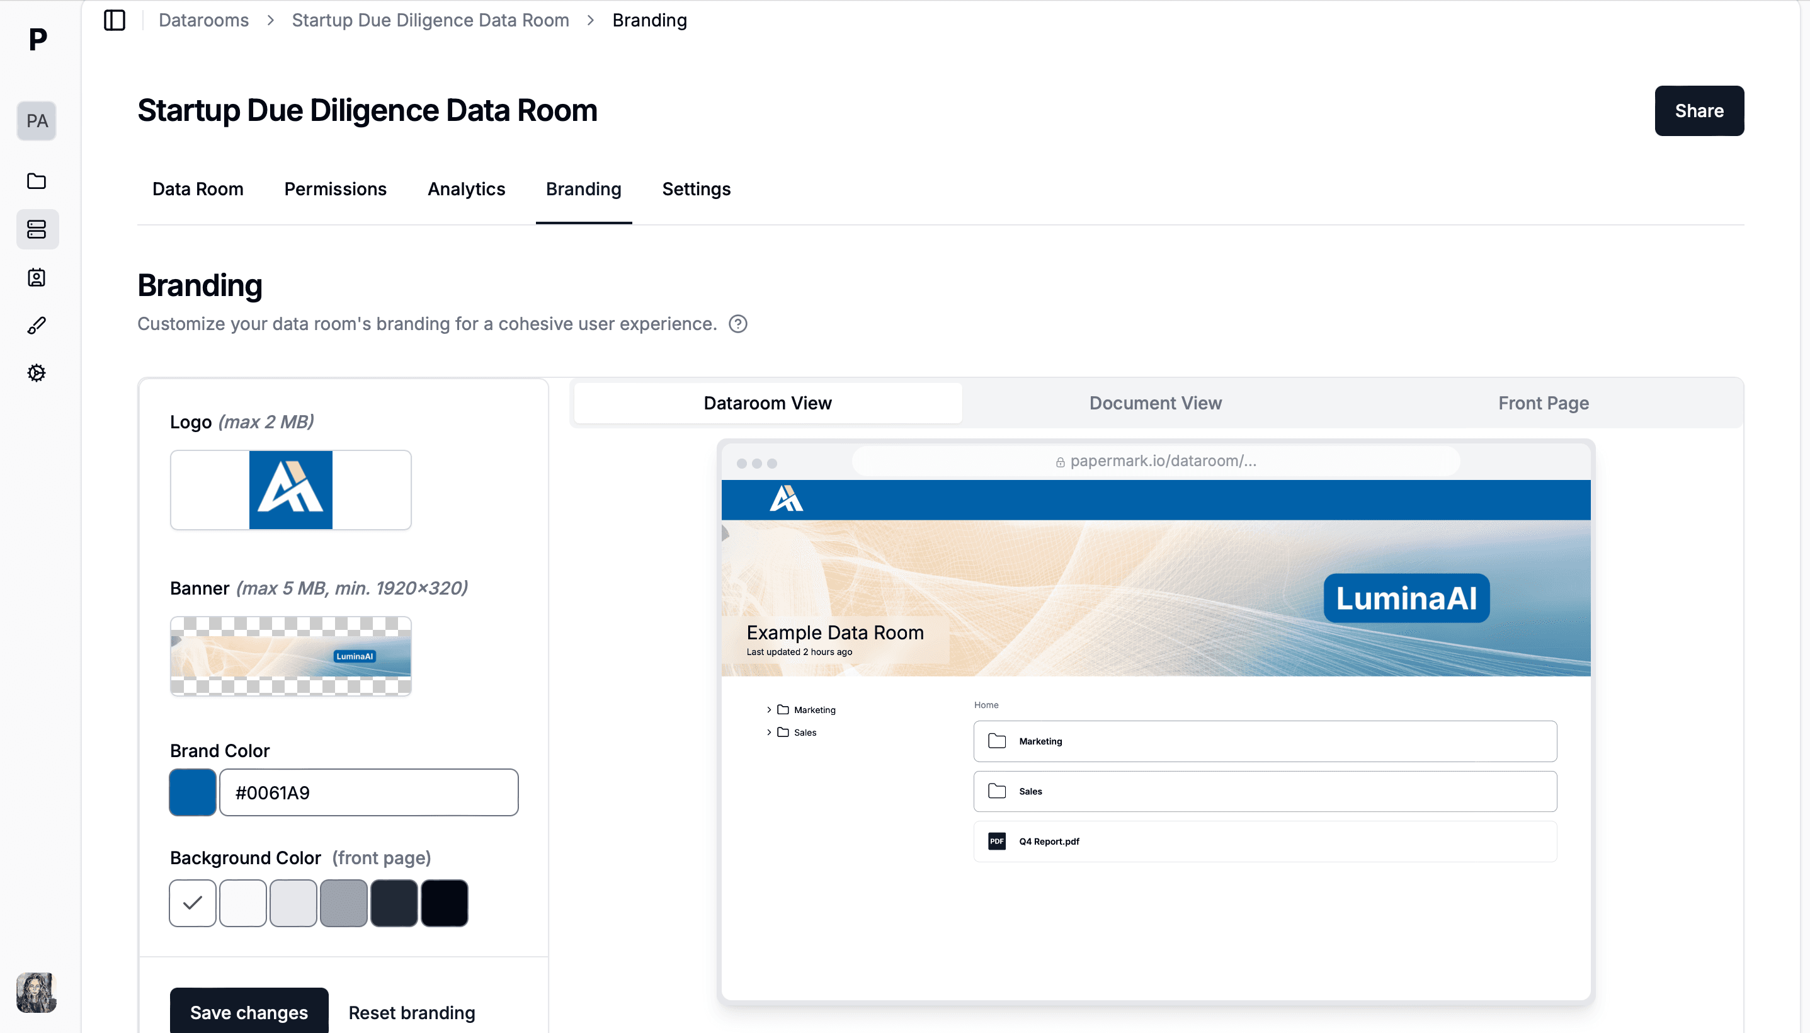Viewport: 1810px width, 1033px height.
Task: Open settings via the gear icon
Action: coord(36,372)
